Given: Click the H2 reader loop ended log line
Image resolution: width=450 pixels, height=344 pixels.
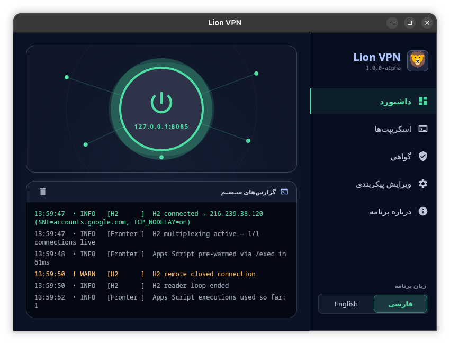Looking at the screenshot, I should 131,285.
